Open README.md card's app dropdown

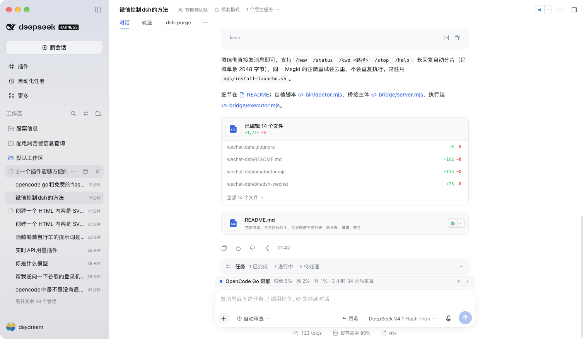coord(461,223)
